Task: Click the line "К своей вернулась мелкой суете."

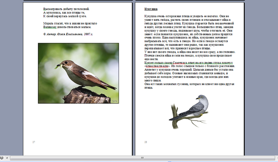Action: 65,16
